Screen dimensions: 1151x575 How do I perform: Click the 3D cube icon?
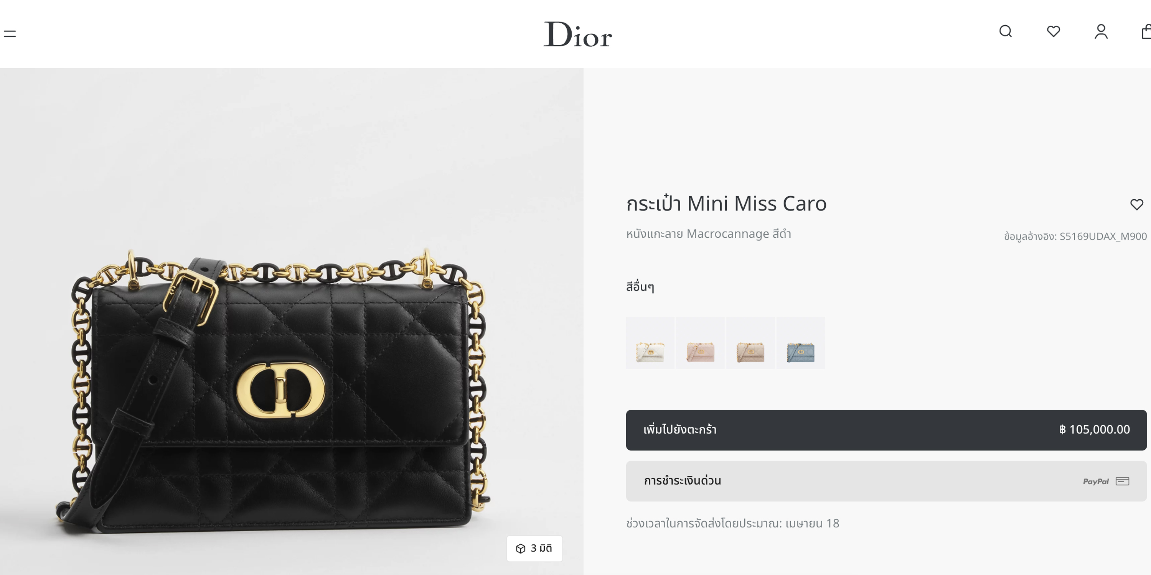521,548
